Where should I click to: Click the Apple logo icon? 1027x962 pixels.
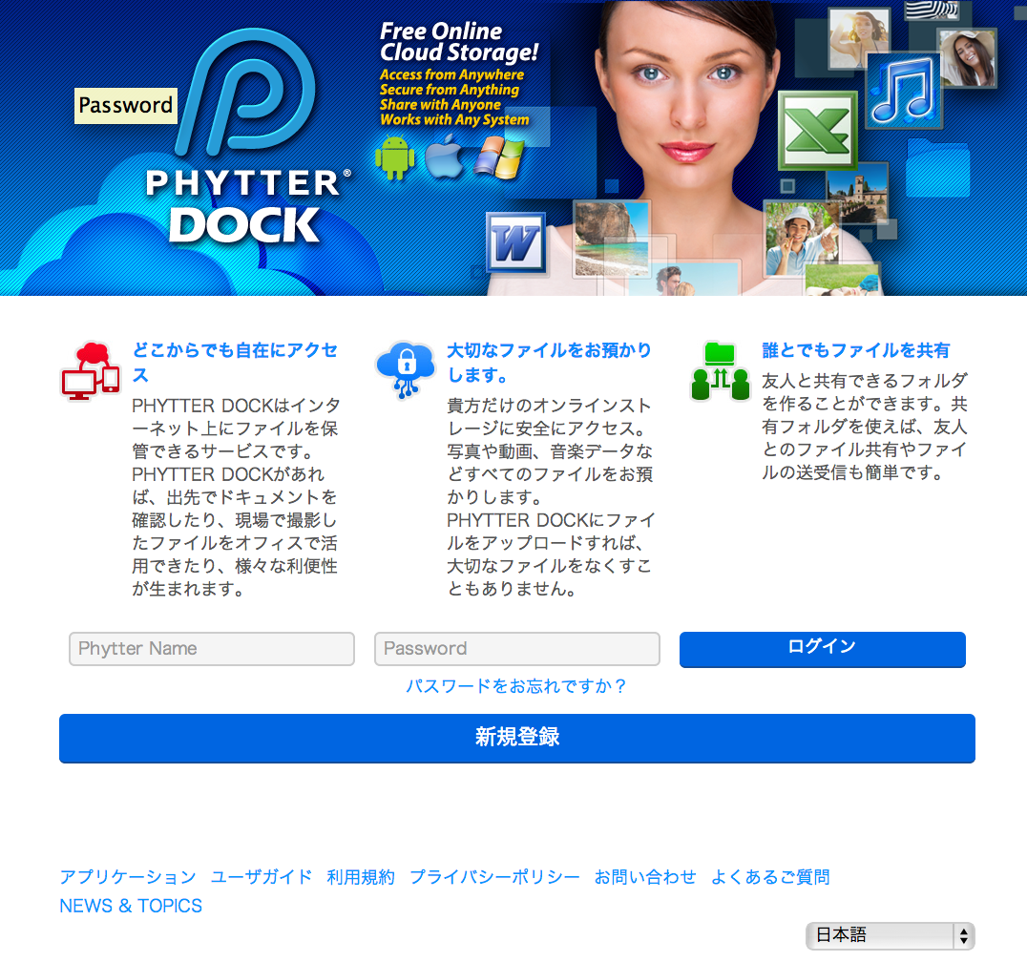pyautogui.click(x=444, y=157)
